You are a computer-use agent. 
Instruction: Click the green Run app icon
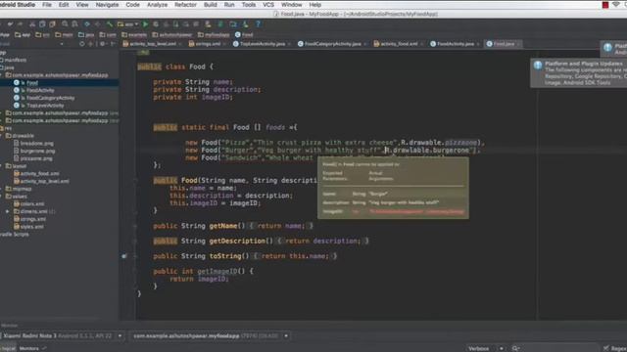click(x=146, y=24)
